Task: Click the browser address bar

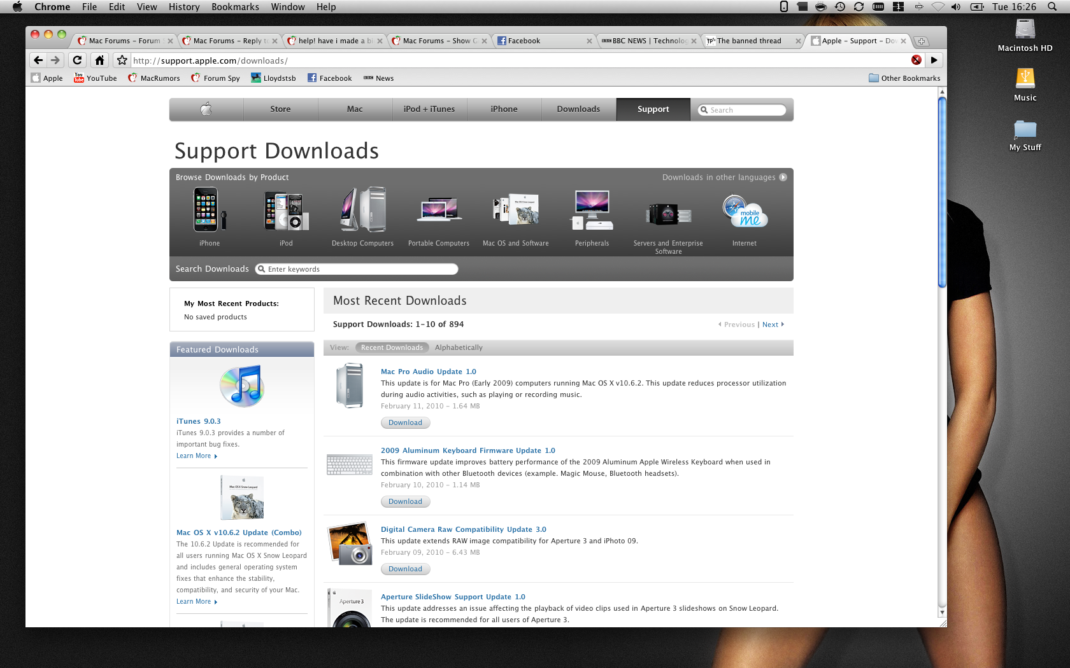Action: (519, 60)
